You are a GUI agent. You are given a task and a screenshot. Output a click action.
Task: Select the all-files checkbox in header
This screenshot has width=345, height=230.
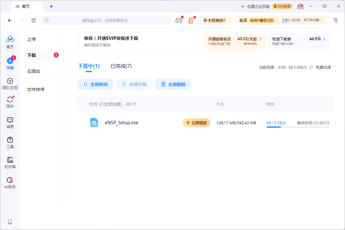(82, 104)
